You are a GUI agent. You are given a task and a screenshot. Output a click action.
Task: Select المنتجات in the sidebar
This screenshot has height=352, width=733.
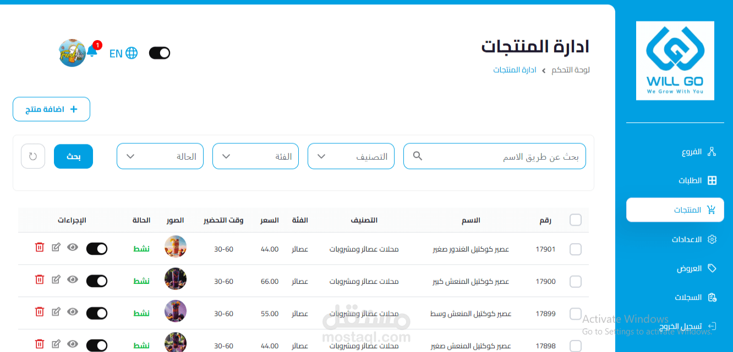click(675, 210)
